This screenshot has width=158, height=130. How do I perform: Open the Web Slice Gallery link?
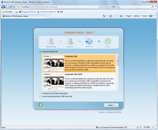47,12
